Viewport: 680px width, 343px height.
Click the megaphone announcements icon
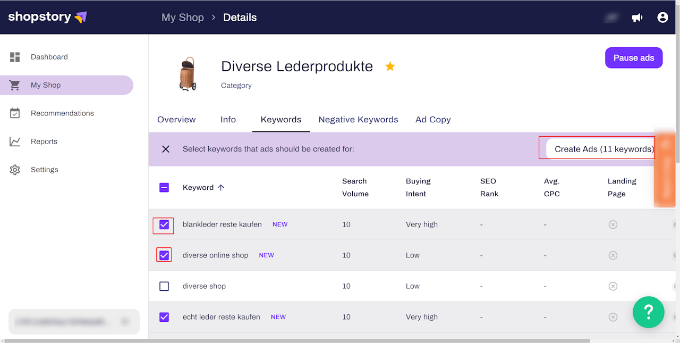pos(637,18)
